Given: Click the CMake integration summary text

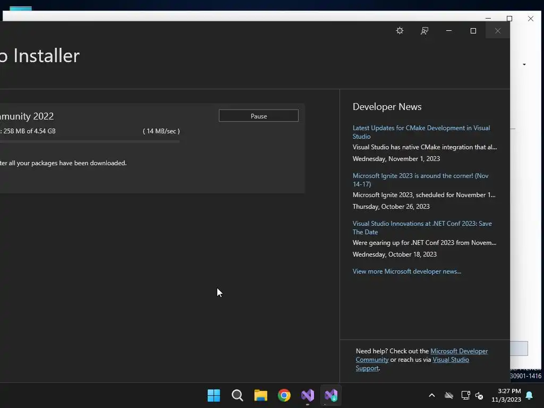Looking at the screenshot, I should point(424,147).
